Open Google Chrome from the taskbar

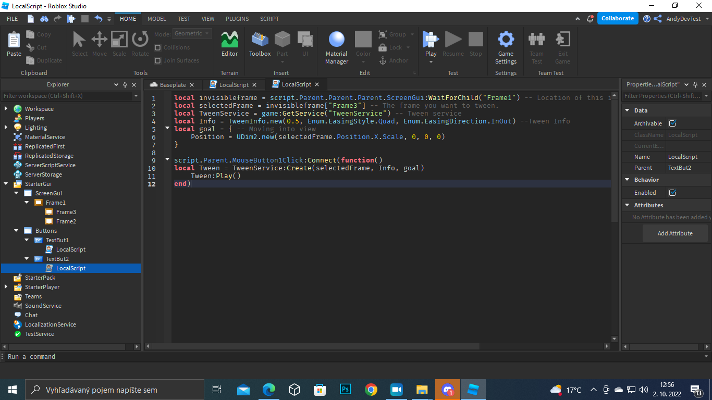point(371,390)
